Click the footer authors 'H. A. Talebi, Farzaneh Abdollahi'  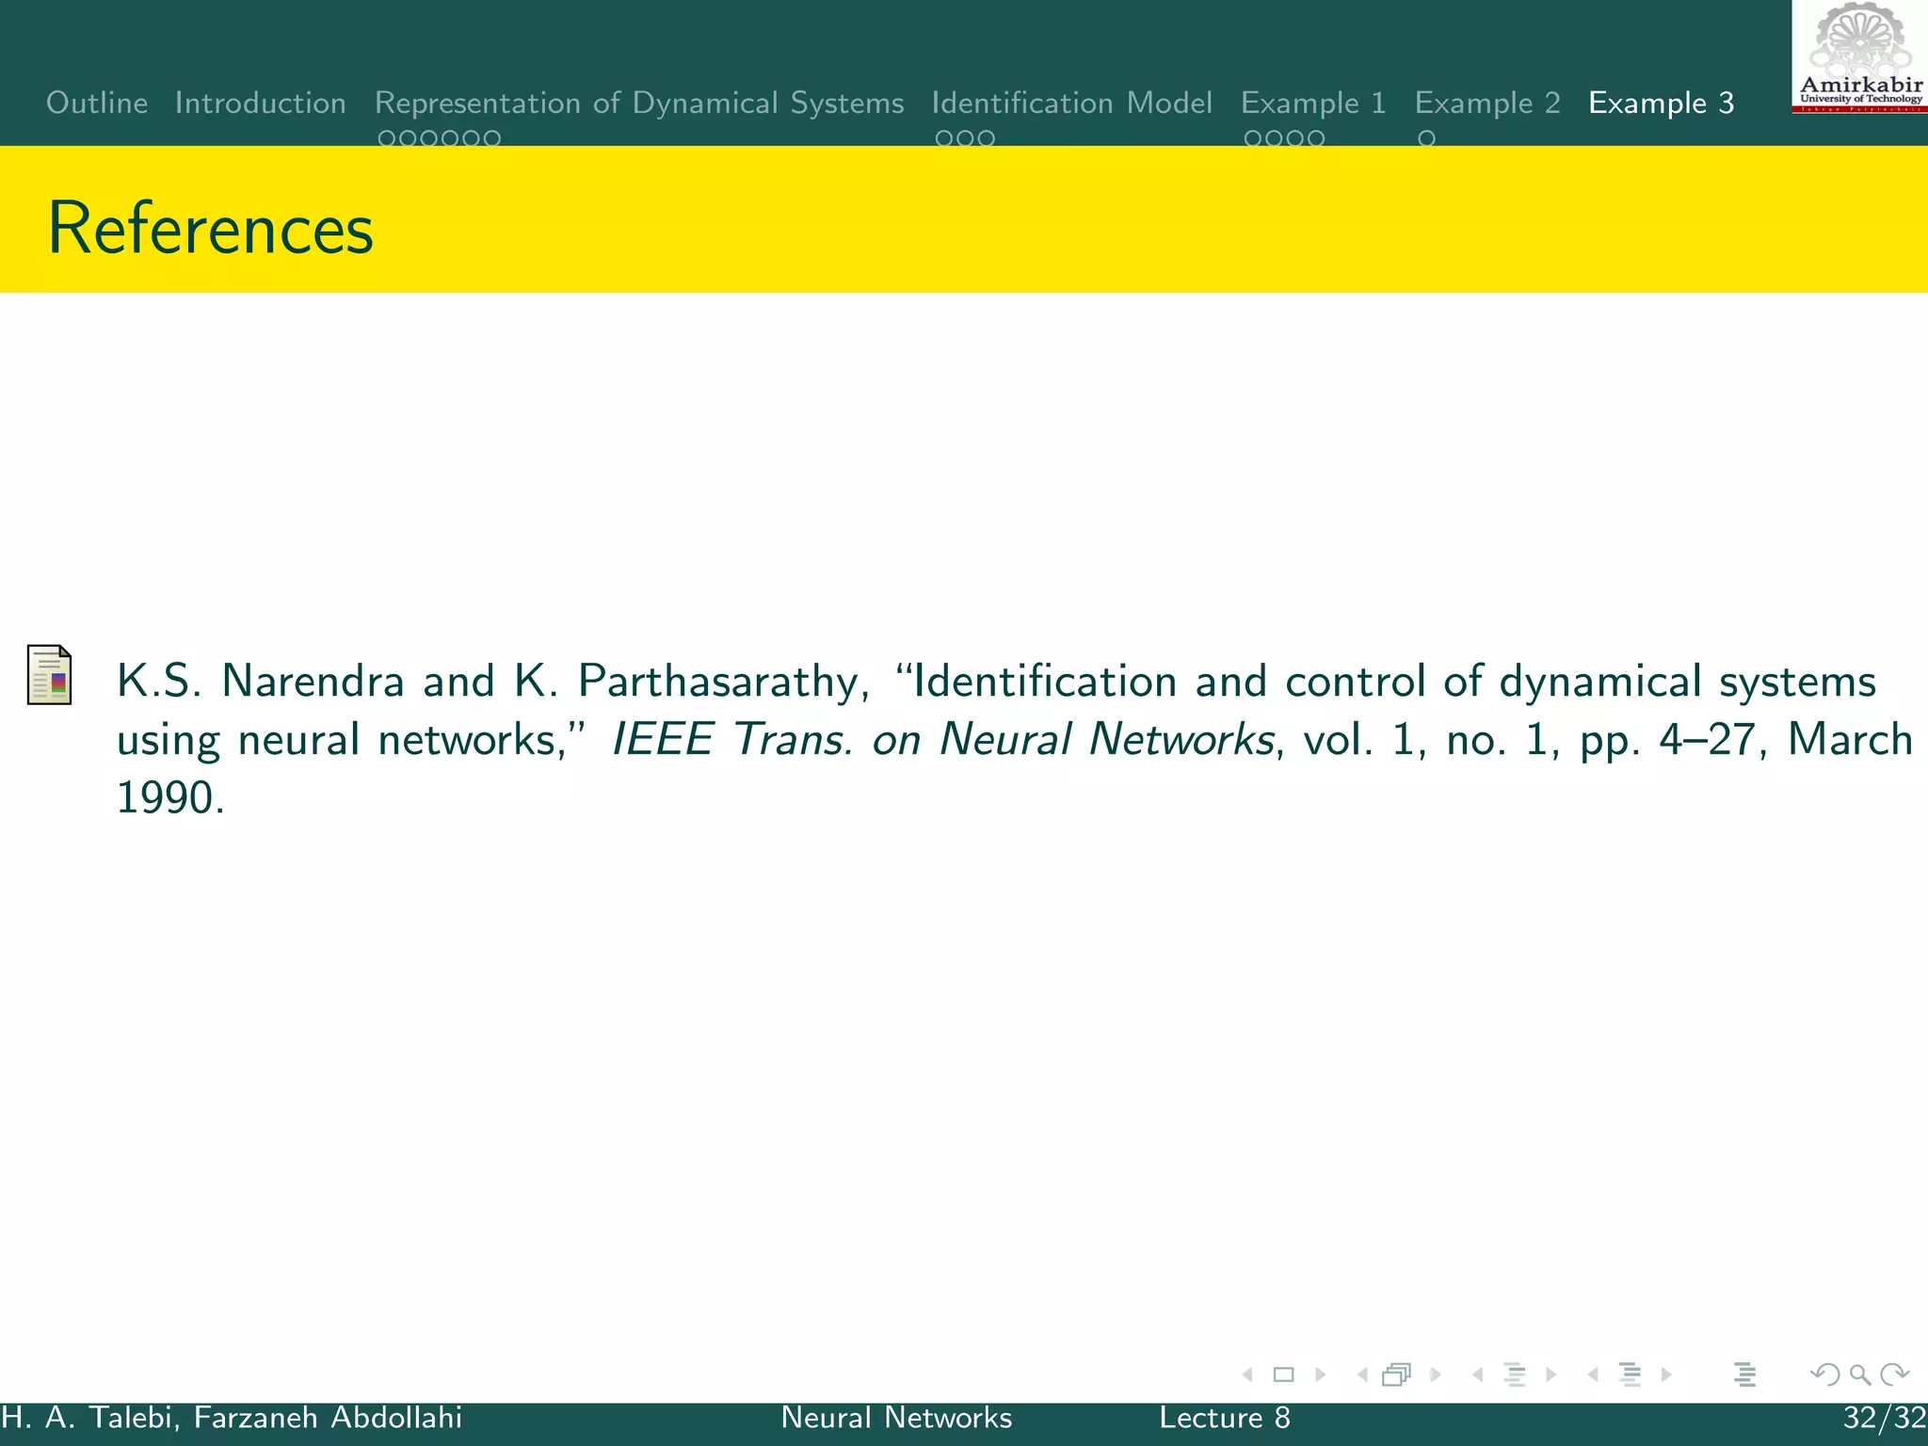pos(232,1418)
